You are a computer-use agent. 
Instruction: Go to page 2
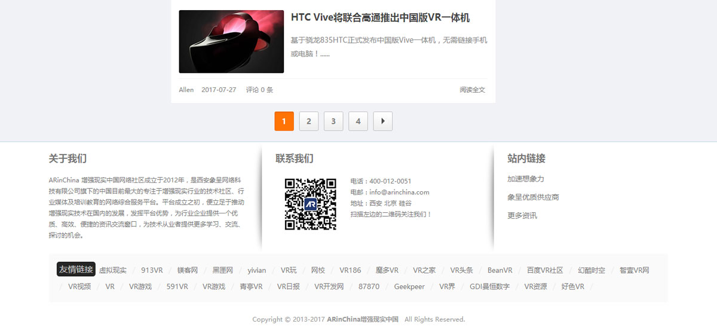click(x=308, y=121)
